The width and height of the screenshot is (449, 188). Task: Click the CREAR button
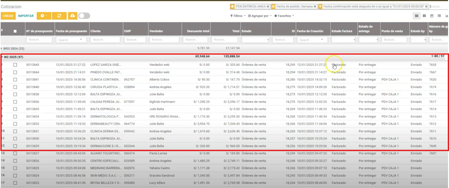pos(8,16)
